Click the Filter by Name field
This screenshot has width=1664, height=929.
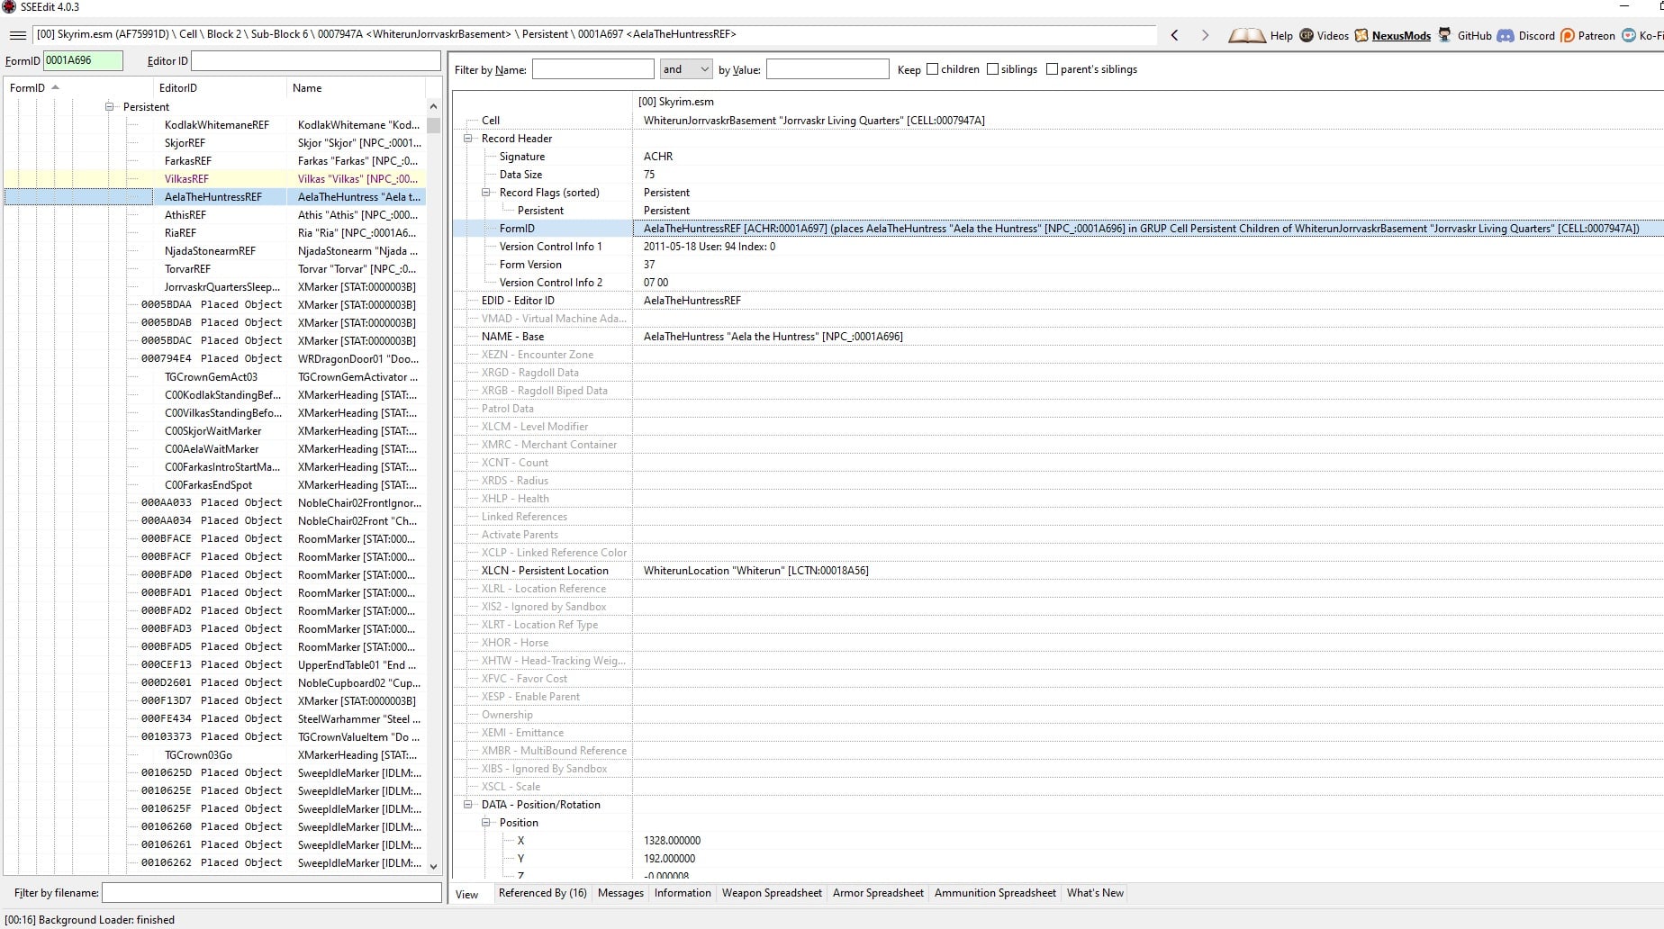pos(593,69)
